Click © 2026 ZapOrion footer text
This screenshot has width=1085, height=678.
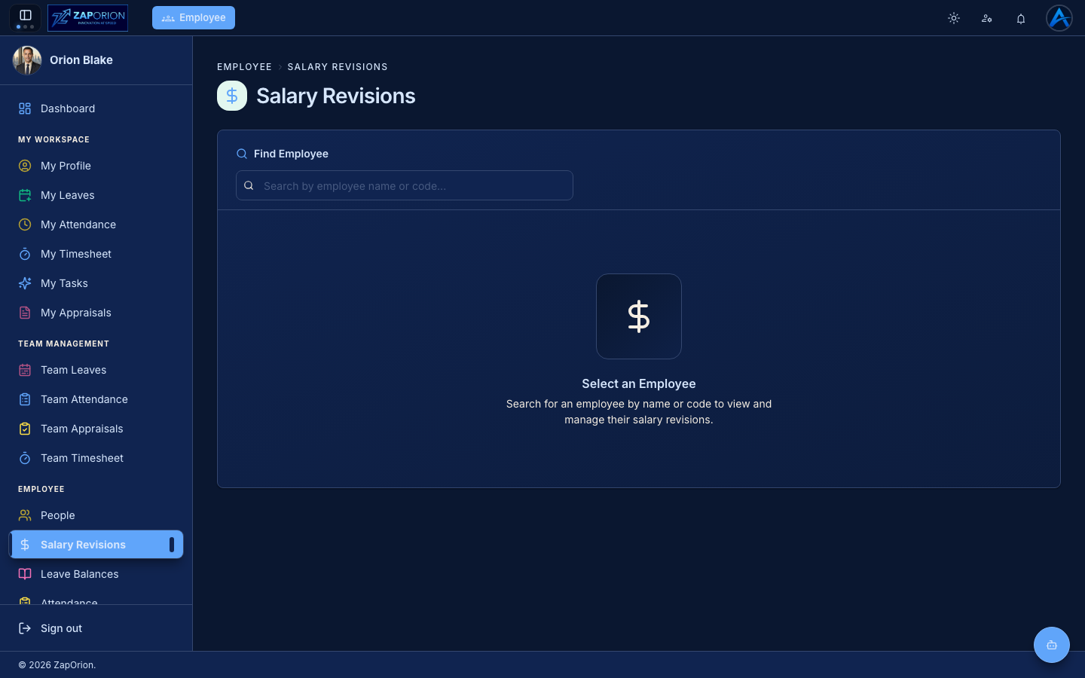[x=57, y=665]
